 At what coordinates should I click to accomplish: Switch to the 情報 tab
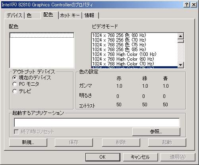(x=90, y=15)
